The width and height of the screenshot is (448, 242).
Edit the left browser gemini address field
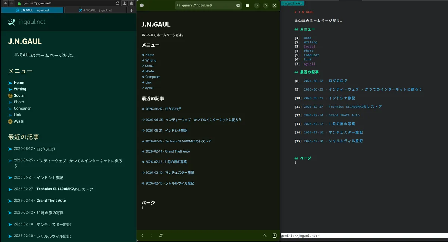pyautogui.click(x=67, y=3)
